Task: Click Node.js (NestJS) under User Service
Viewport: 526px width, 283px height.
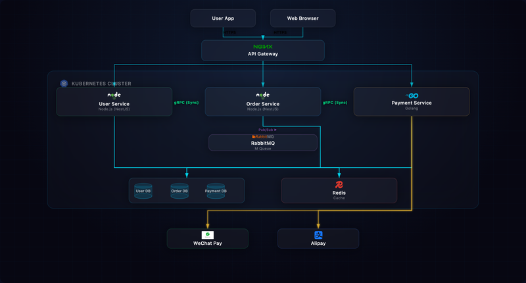Action: pos(114,109)
